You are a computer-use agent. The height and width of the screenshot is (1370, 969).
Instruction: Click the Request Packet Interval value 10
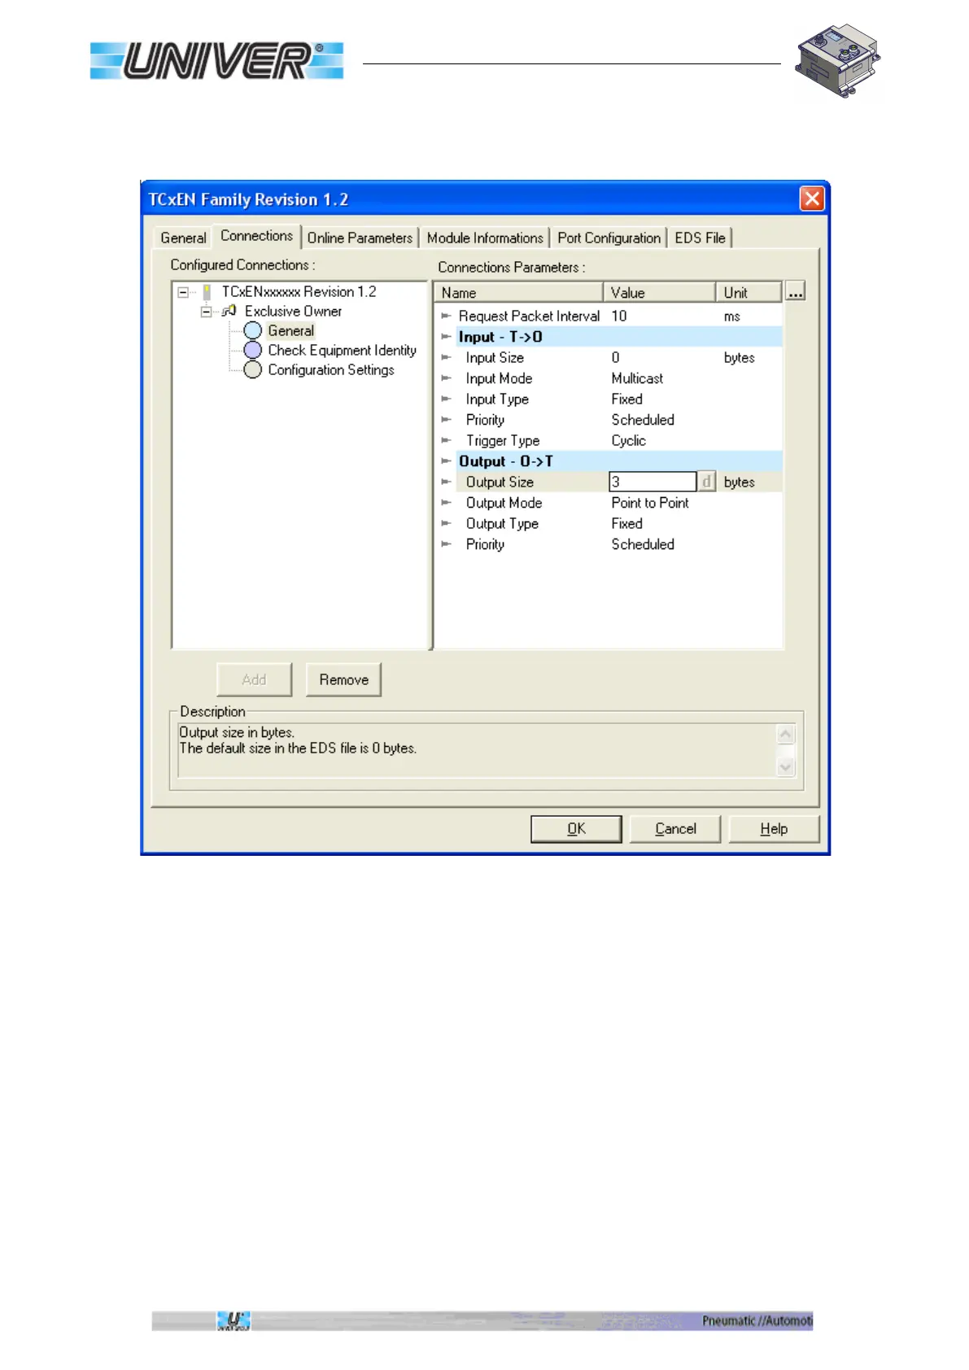pyautogui.click(x=619, y=316)
